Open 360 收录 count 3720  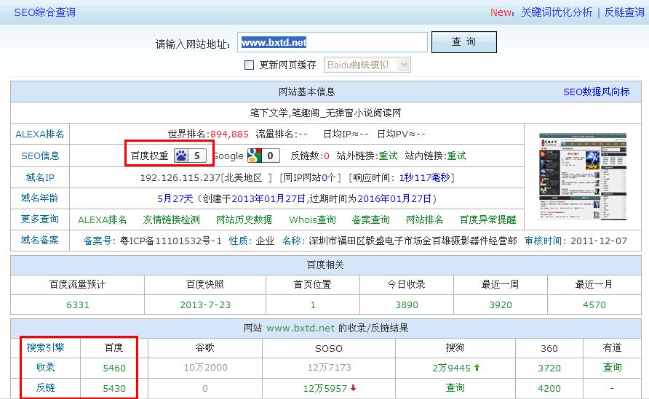pos(549,368)
